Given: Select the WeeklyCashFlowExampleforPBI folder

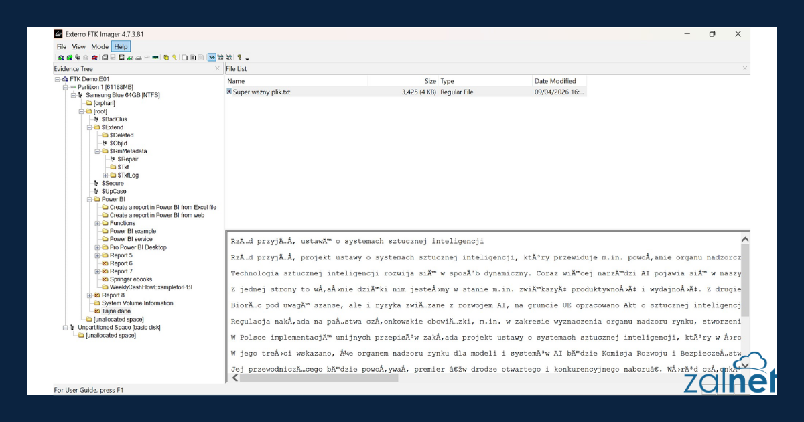Looking at the screenshot, I should point(152,287).
